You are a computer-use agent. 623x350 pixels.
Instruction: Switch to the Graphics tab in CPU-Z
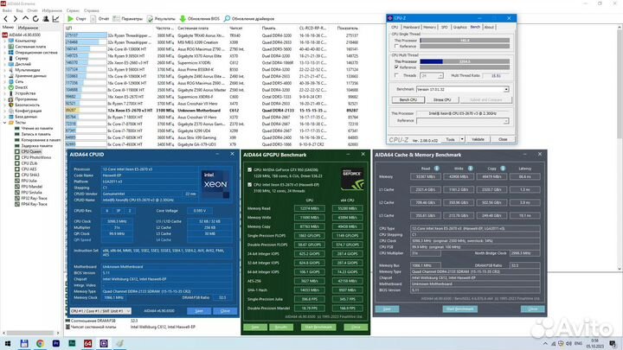(x=459, y=27)
